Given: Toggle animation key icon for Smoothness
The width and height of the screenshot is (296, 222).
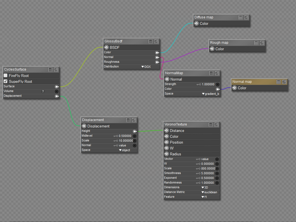Looking at the screenshot, I should coord(198,173).
